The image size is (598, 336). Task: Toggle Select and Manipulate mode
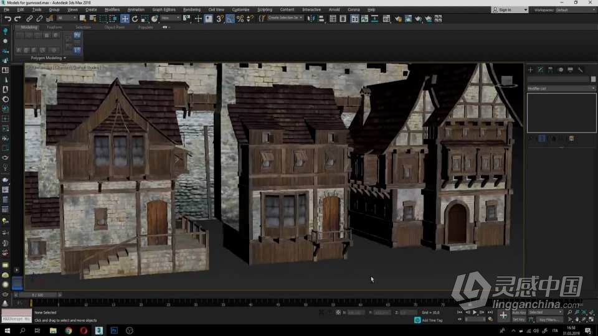pyautogui.click(x=198, y=18)
